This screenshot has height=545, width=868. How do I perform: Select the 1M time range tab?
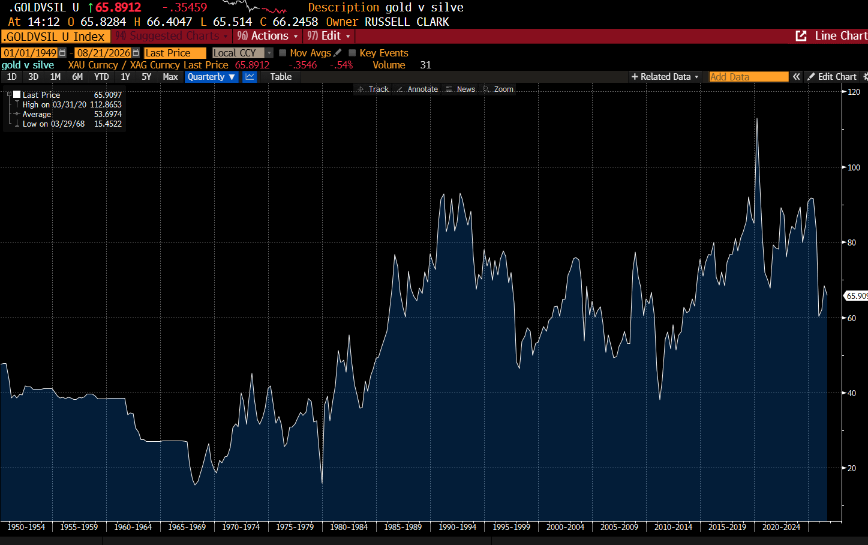click(55, 77)
